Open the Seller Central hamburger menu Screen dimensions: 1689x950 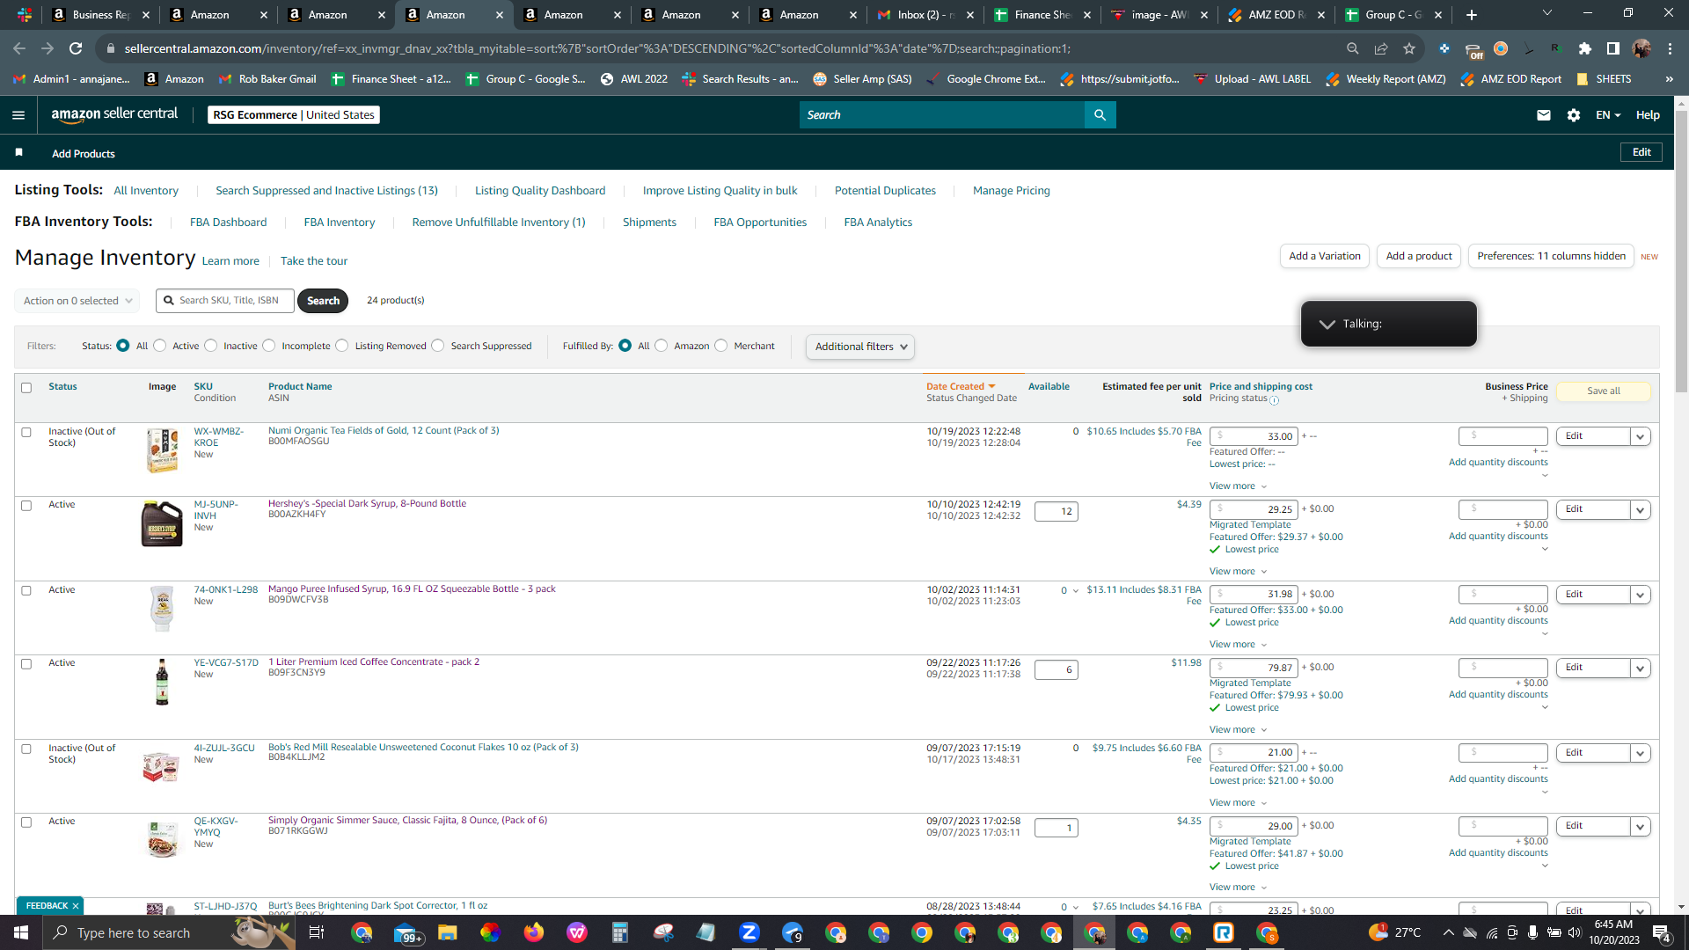pos(18,115)
